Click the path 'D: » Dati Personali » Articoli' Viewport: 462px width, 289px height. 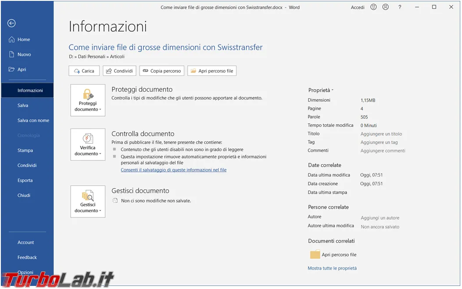coord(97,57)
